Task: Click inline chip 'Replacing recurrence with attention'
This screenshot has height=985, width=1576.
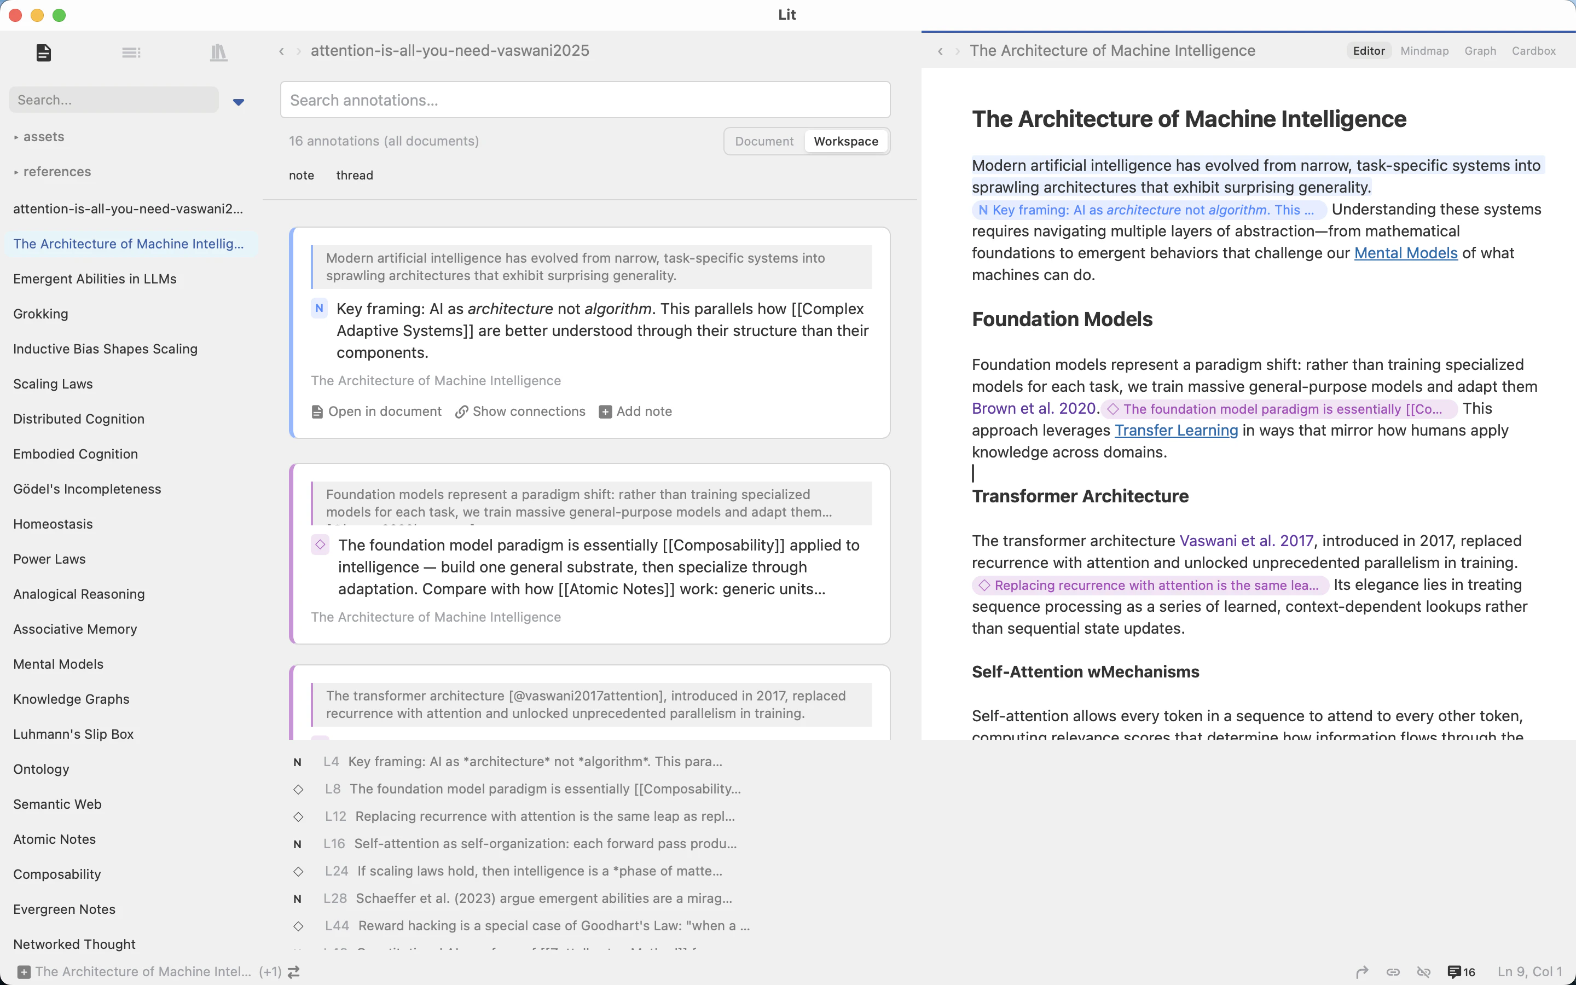Action: [1150, 585]
